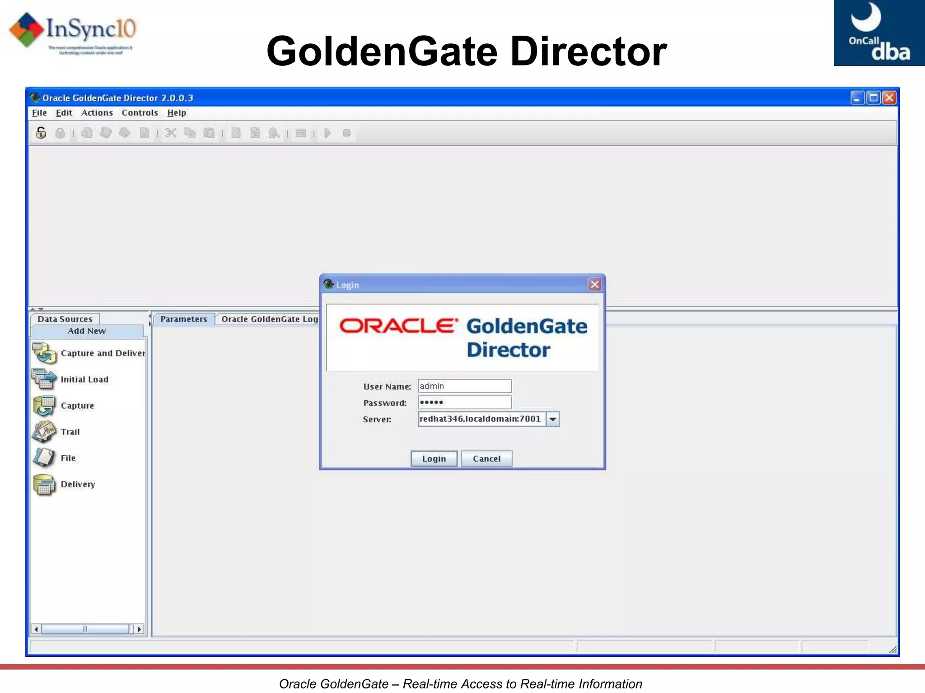The image size is (925, 693).
Task: Switch to the Parameters tab
Action: point(183,319)
